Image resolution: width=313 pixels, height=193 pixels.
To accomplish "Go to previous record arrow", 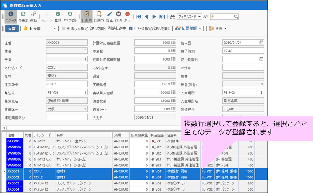I will pyautogui.click(x=146, y=16).
